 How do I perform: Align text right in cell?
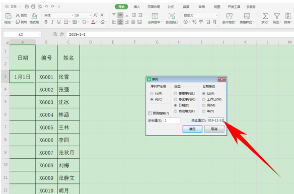127,22
